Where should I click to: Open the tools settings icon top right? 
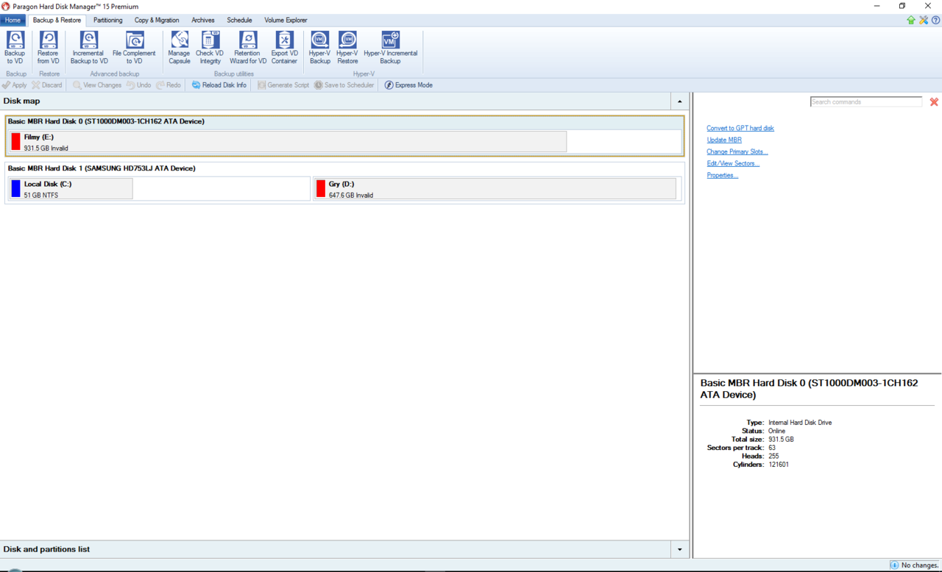click(924, 20)
